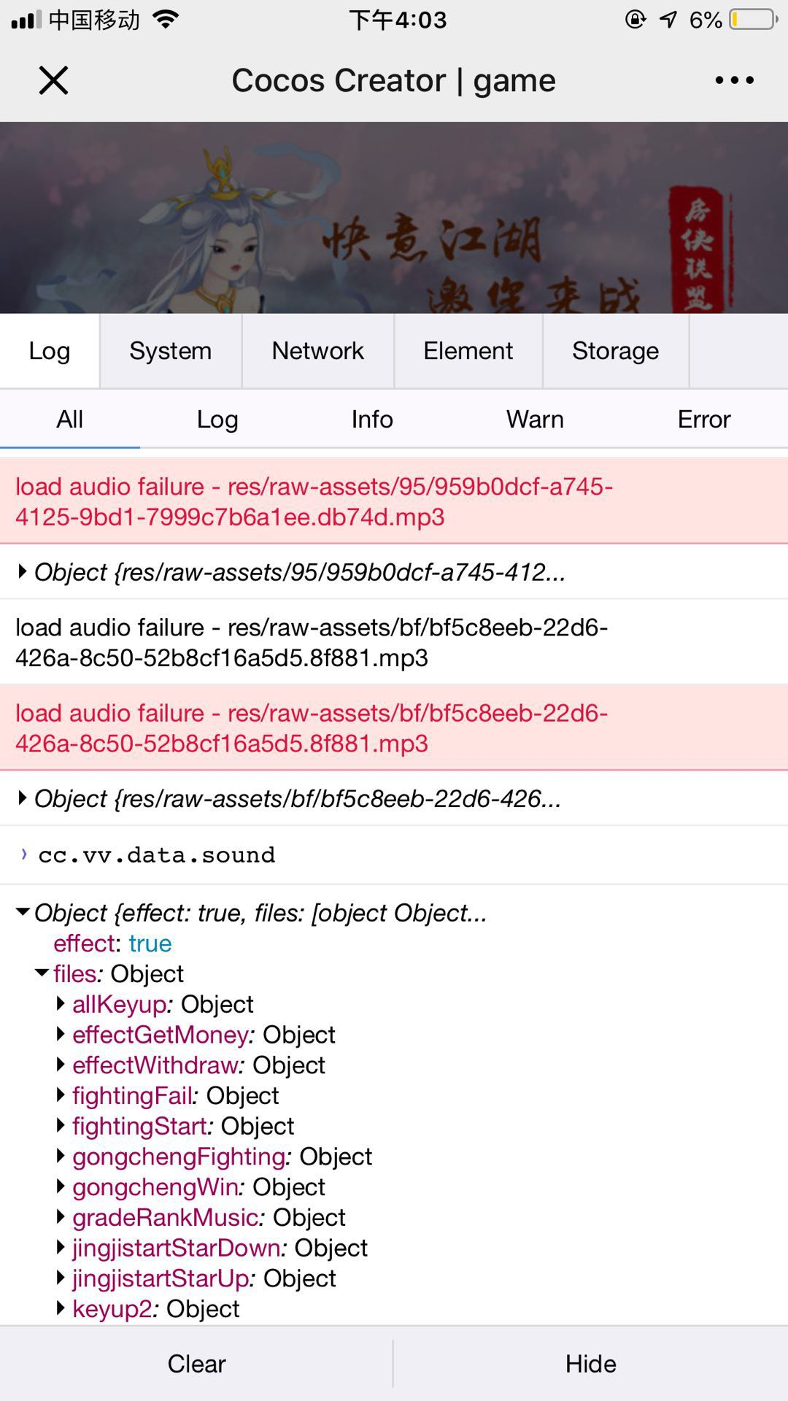Select the Element tab
The image size is (788, 1401).
coord(468,351)
